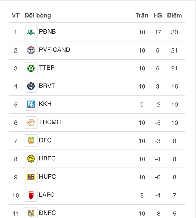The height and width of the screenshot is (218, 196).
Task: Click the "Điểm" column header
Action: (174, 15)
